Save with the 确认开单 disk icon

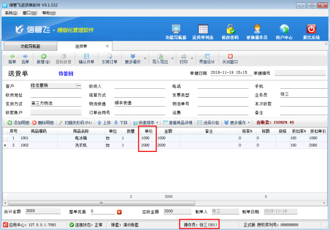[87, 56]
